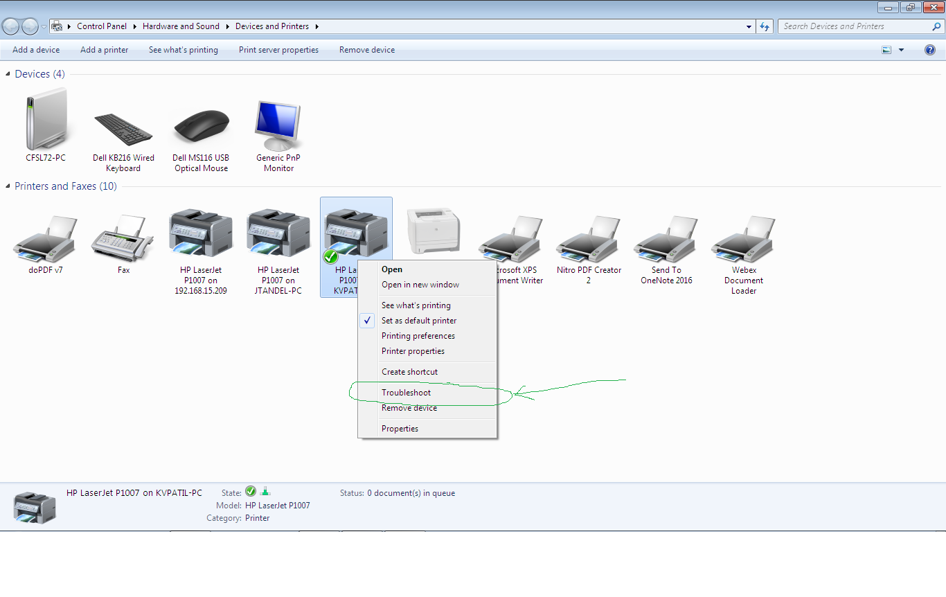Click the details pane title "HP LaserJet P1007 on KVPATIL-PC"

pos(134,493)
